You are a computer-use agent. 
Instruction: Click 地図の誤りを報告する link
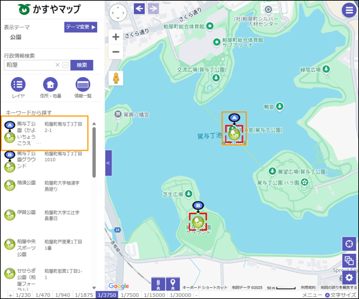pyautogui.click(x=339, y=287)
